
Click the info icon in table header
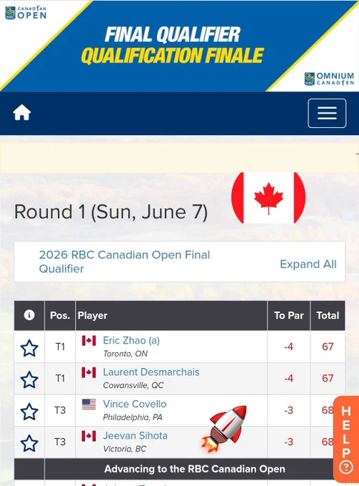click(x=29, y=315)
